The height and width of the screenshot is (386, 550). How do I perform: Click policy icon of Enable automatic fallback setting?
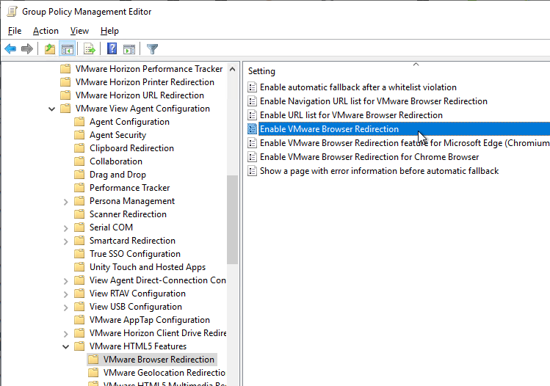pos(252,87)
